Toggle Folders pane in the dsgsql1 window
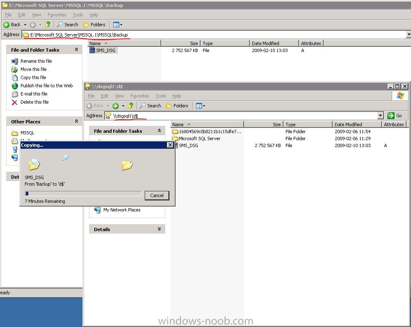Viewport: 411px width, 327px height. [x=177, y=106]
